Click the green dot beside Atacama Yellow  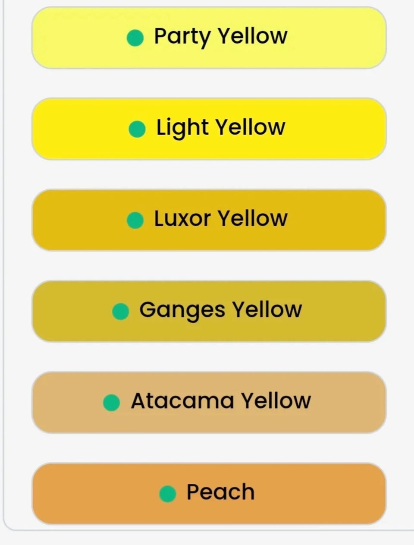tap(111, 403)
